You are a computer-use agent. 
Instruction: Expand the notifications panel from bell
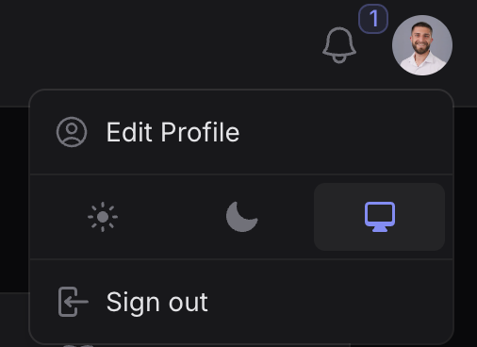[x=339, y=45]
